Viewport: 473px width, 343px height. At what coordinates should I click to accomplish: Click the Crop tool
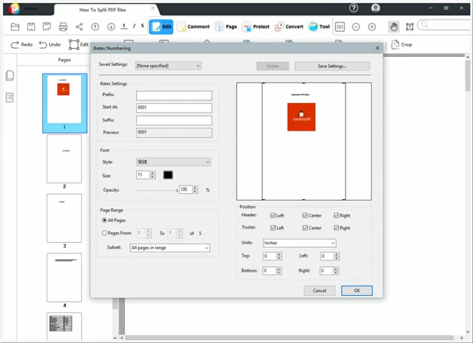click(x=402, y=44)
